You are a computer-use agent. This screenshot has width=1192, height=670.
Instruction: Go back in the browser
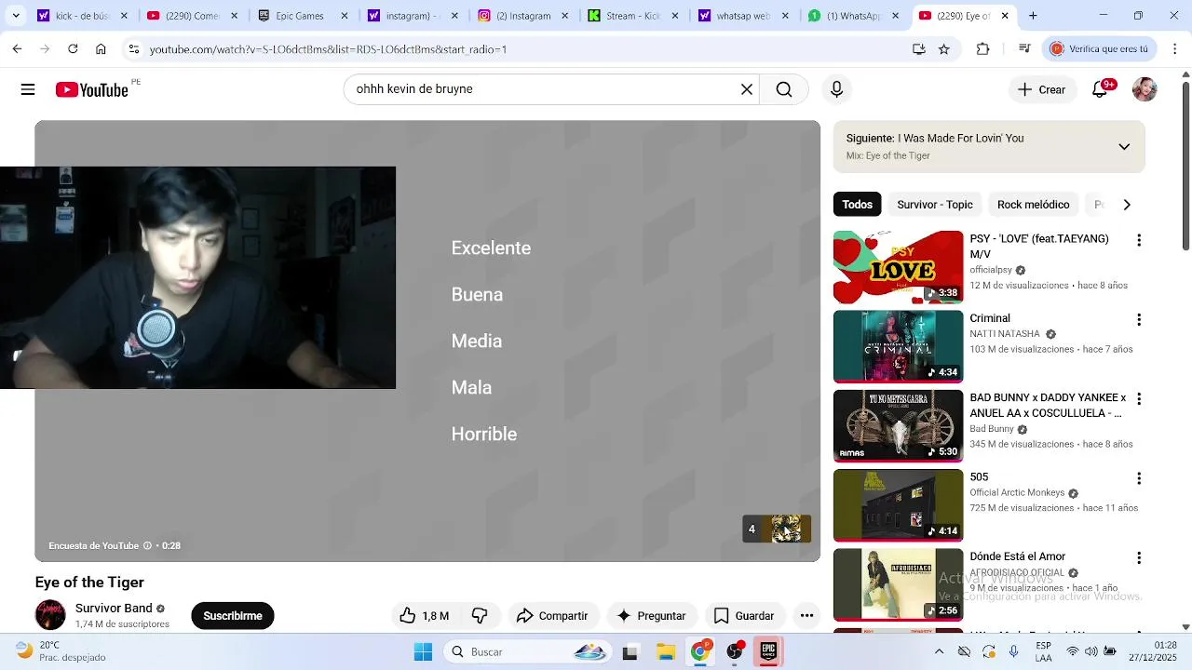click(x=17, y=49)
